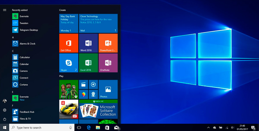Activate the microphone in search box
Screen dimensions: 259x131
(71, 127)
